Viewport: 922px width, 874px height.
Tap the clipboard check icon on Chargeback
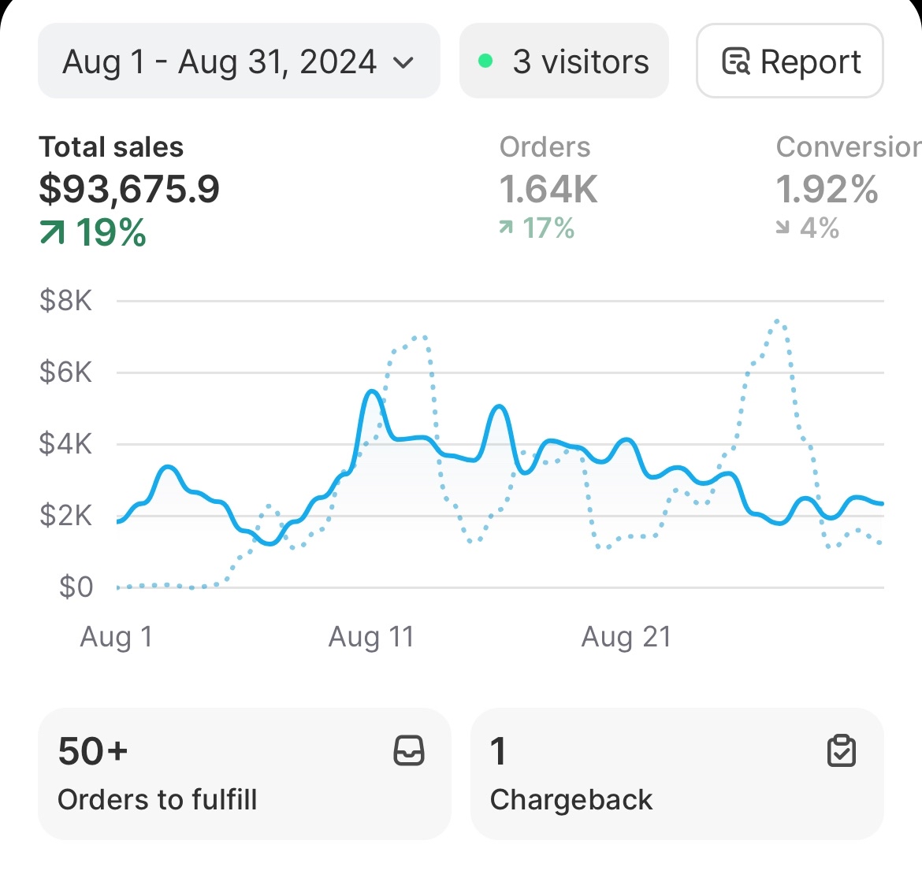tap(842, 750)
